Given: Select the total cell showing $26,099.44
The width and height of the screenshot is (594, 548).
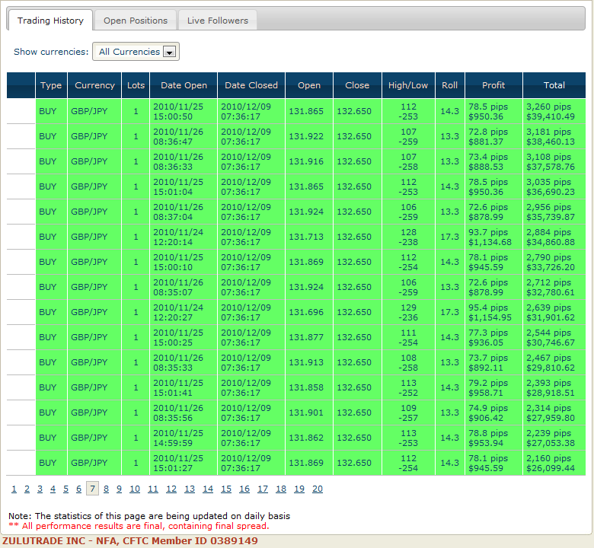Looking at the screenshot, I should (x=554, y=464).
